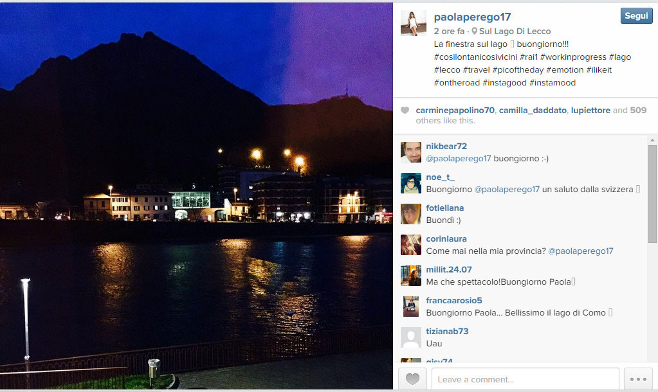Viewport: 658px width, 392px height.
Task: Open the three-dots more options button
Action: click(x=638, y=379)
